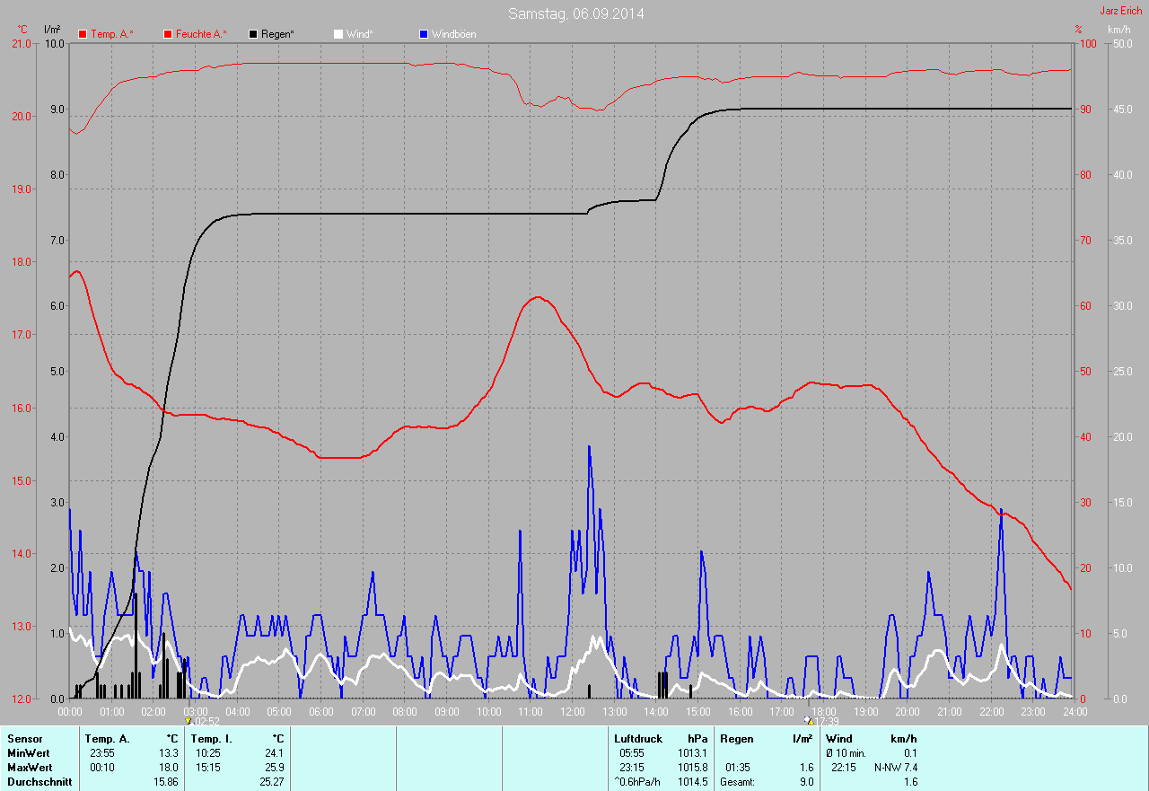
Task: Select the Sensor header in the bottom table
Action: pos(24,739)
